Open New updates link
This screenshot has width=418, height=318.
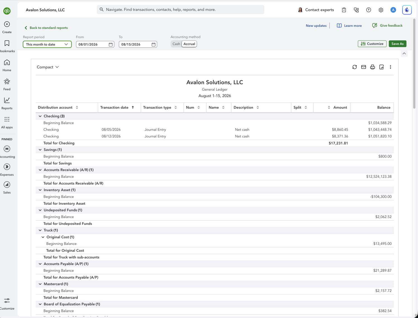coord(316,26)
